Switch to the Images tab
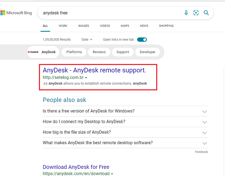 (83, 26)
